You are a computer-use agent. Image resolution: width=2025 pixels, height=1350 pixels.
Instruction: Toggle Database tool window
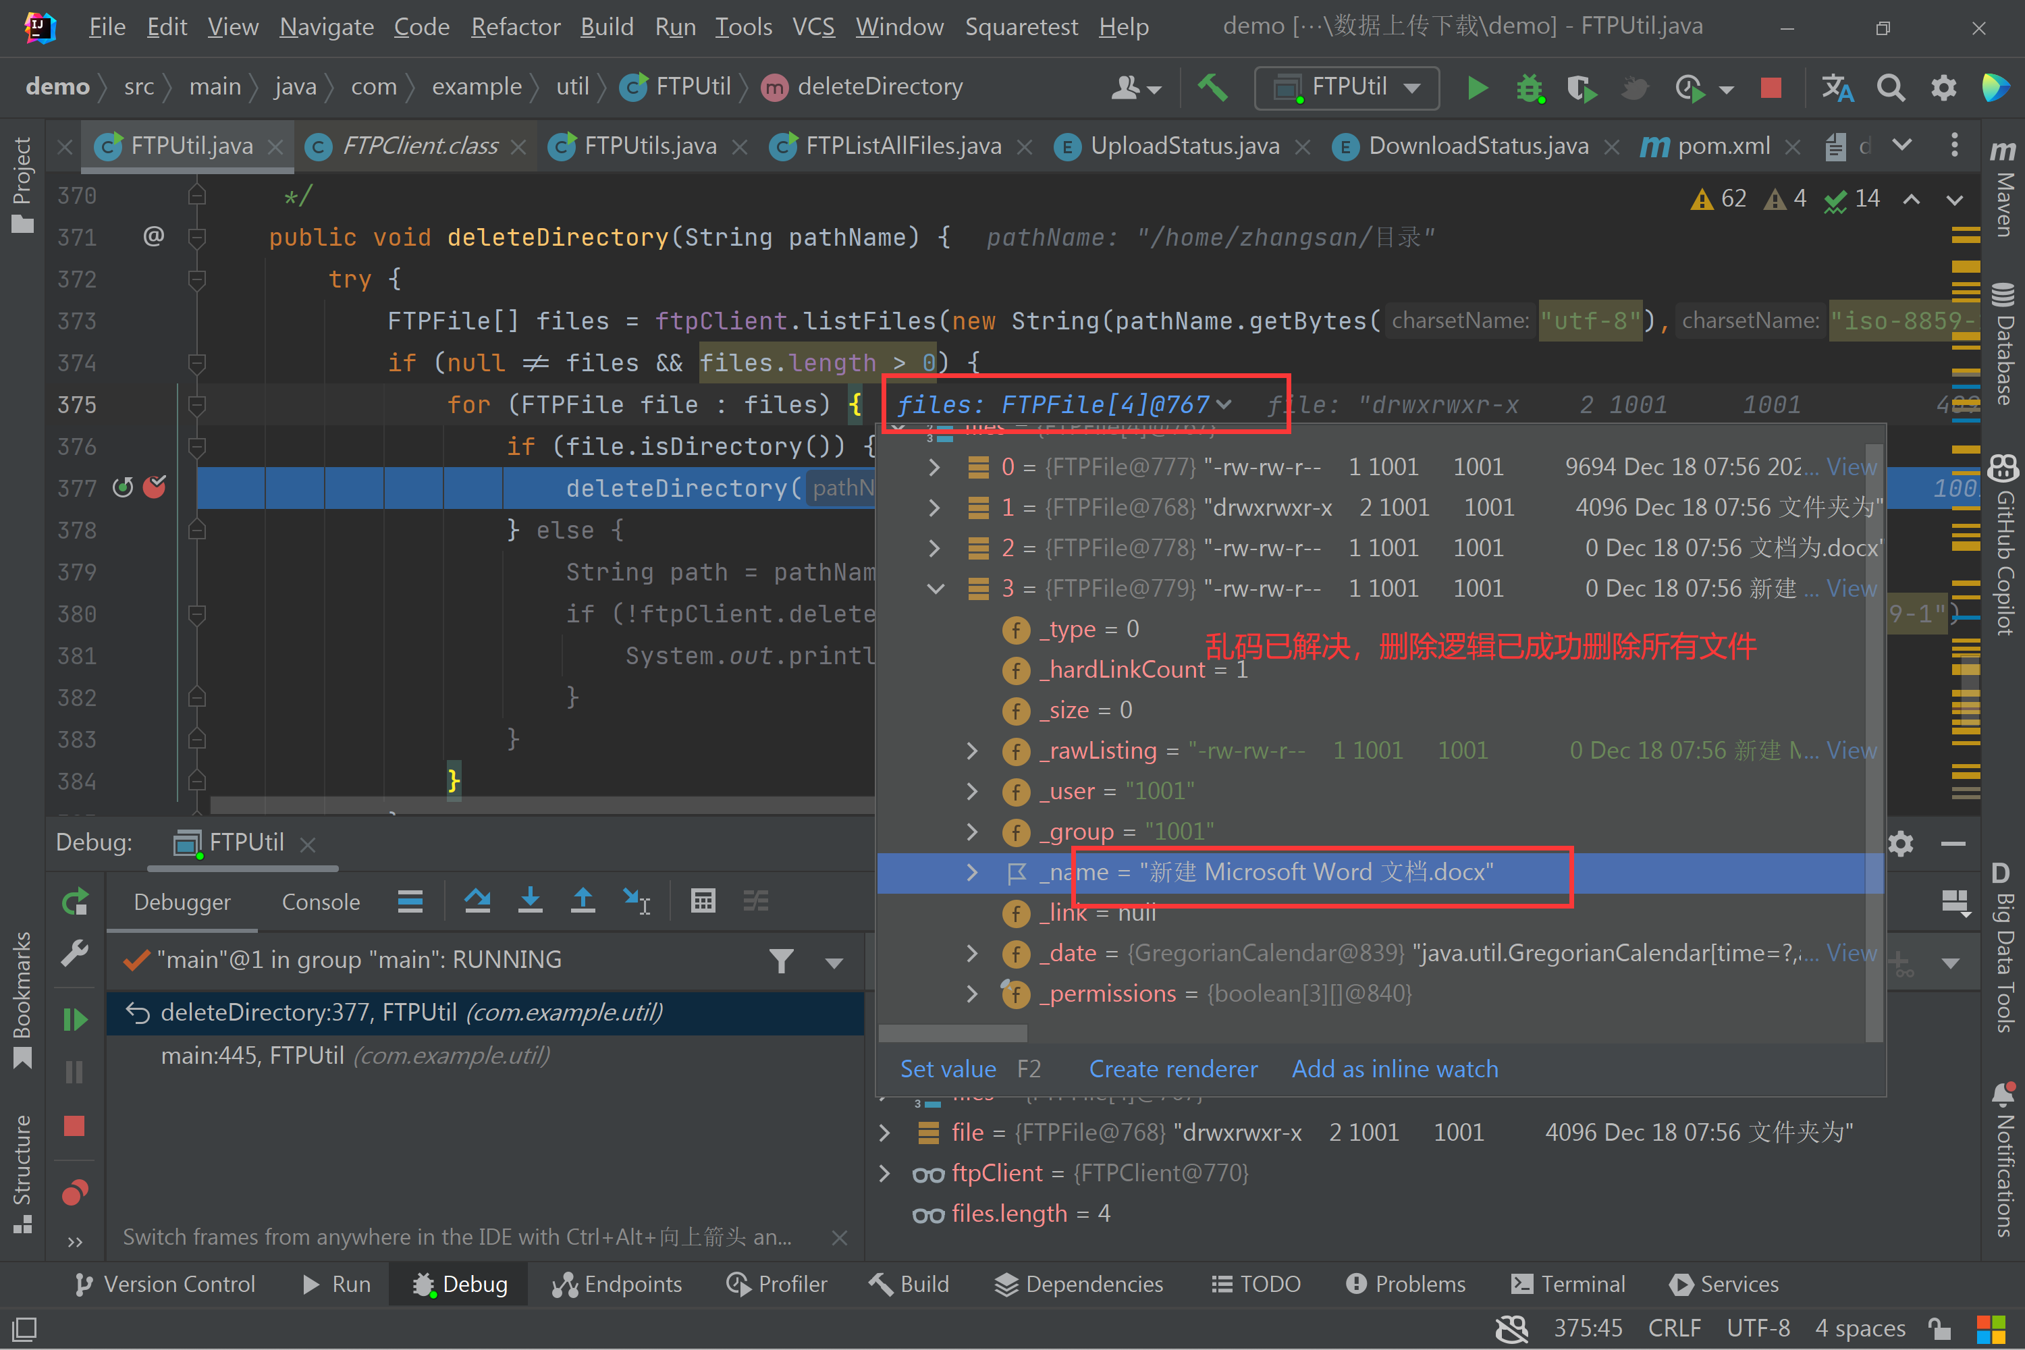[2003, 343]
